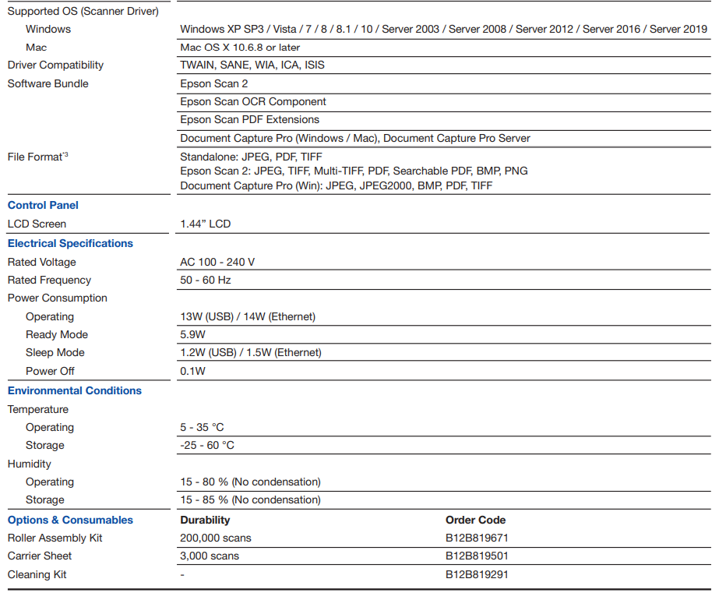
Task: Click the AC 100 - 240 V value
Action: point(217,263)
